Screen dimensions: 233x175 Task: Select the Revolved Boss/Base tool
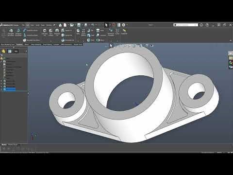click(x=18, y=33)
